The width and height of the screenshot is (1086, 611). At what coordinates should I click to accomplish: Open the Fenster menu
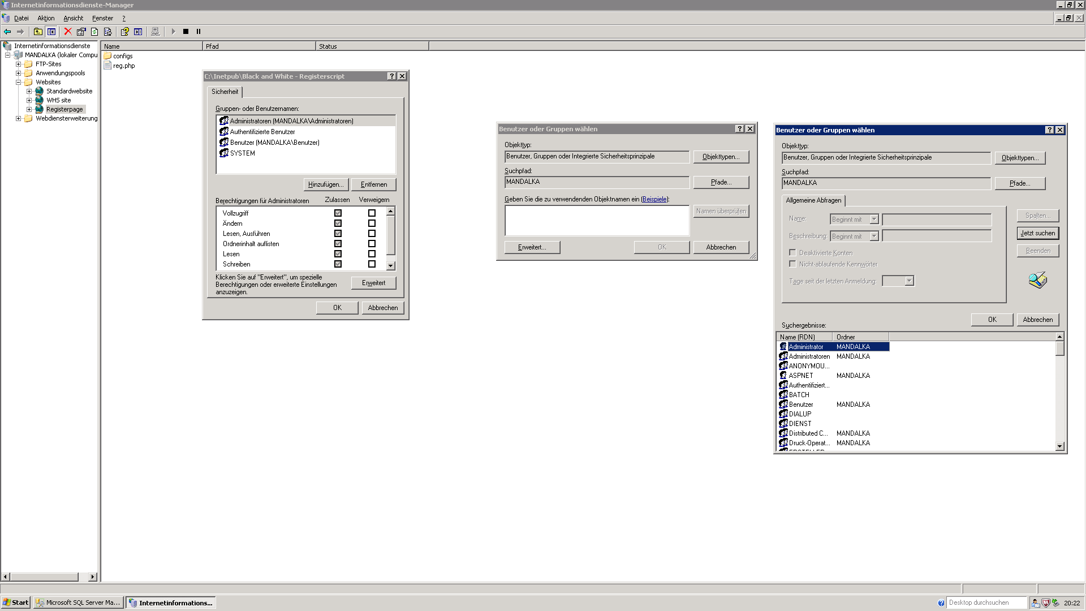(x=102, y=18)
